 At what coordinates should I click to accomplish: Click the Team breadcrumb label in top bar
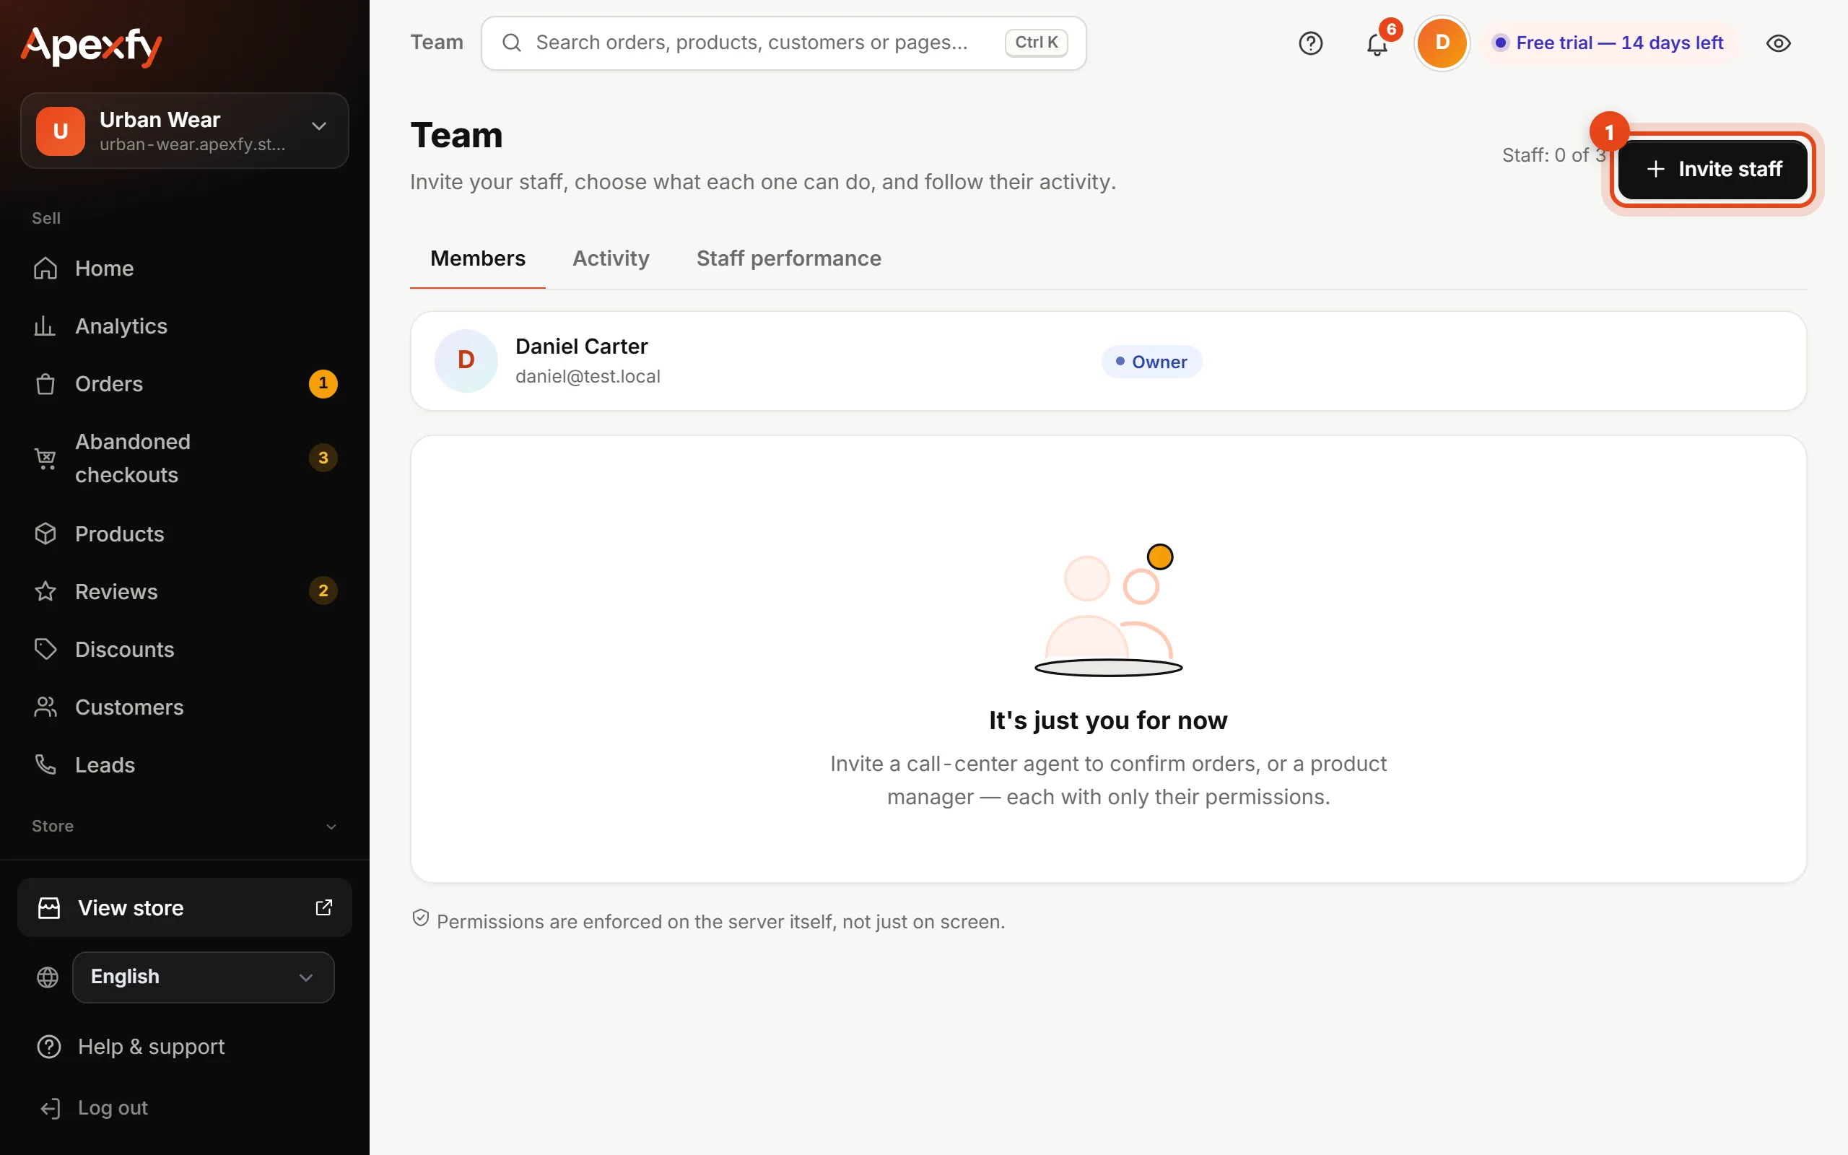pos(437,42)
